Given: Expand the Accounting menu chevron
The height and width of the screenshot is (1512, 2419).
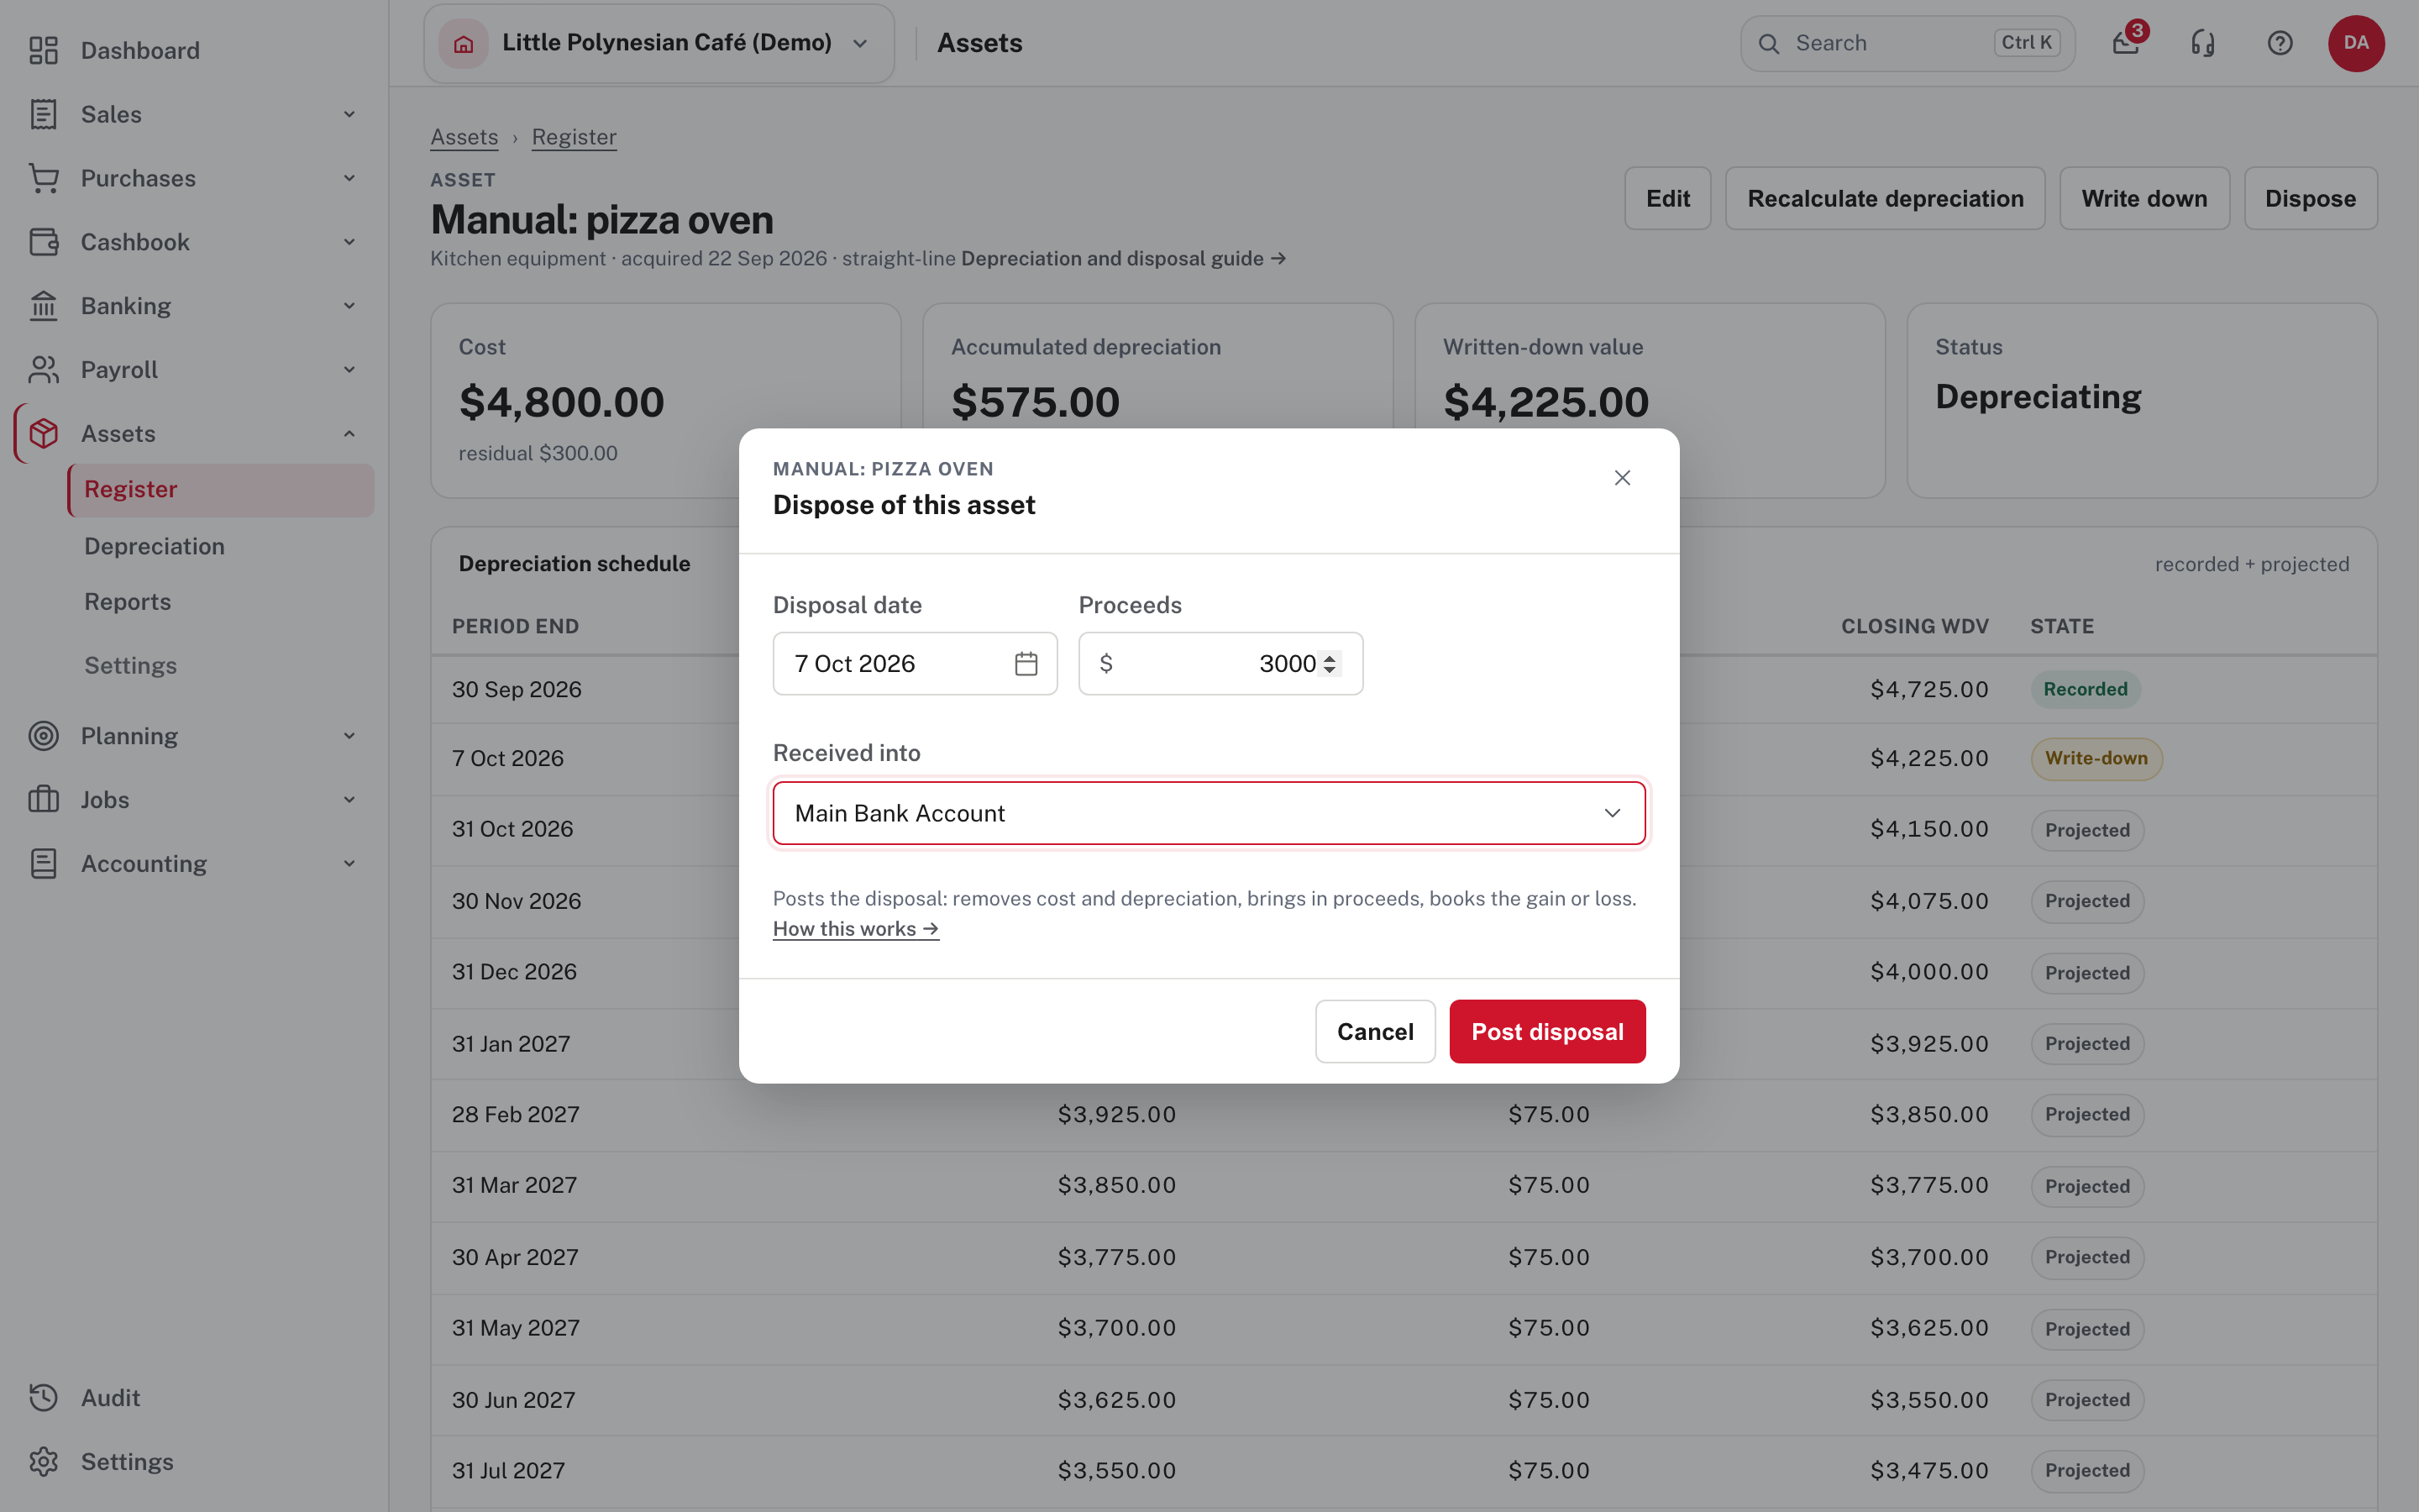Looking at the screenshot, I should [x=350, y=864].
